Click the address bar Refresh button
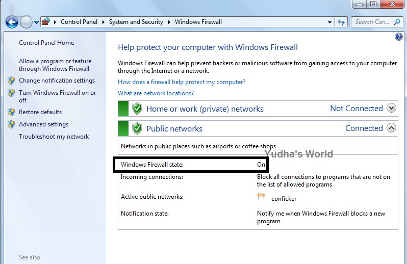This screenshot has width=407, height=264. (x=341, y=22)
